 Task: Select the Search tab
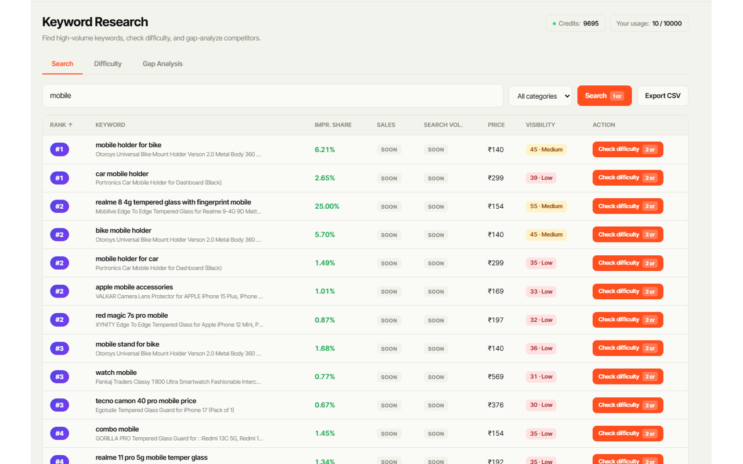click(62, 64)
